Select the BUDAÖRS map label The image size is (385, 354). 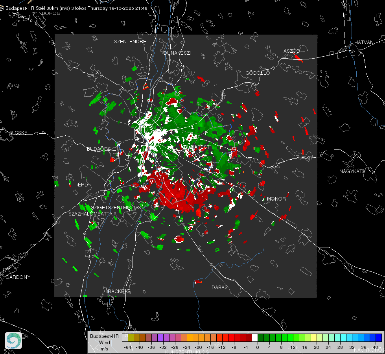coord(99,149)
